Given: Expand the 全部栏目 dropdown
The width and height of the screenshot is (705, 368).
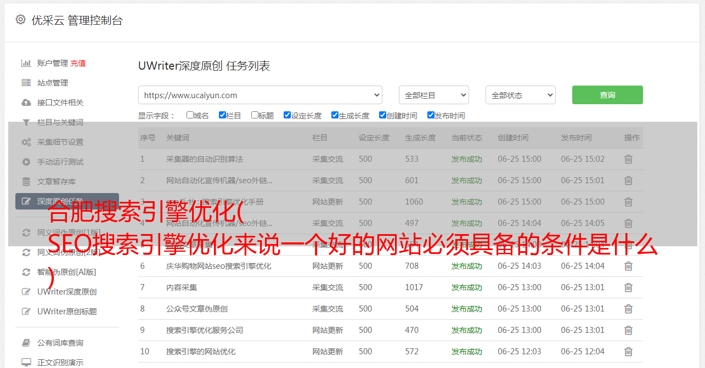Looking at the screenshot, I should 433,95.
